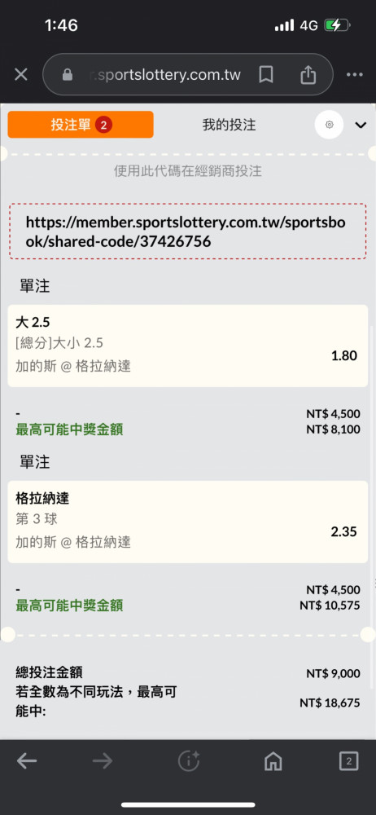This screenshot has height=815, width=376.
Task: Tap the padlock site security icon
Action: point(68,75)
